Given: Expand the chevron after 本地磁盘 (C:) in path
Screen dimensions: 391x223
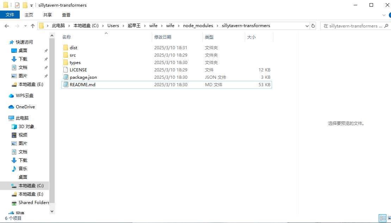Looking at the screenshot, I should (x=103, y=26).
